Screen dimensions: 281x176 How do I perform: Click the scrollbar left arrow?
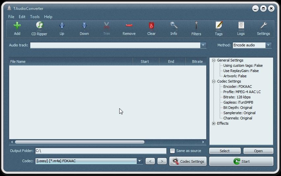[12, 142]
